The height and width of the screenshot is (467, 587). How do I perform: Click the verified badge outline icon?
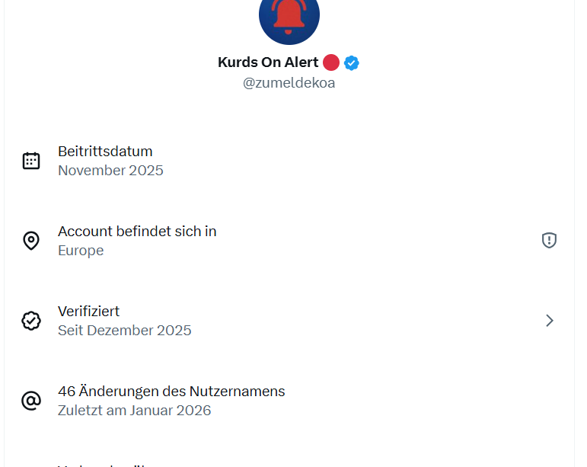tap(31, 321)
